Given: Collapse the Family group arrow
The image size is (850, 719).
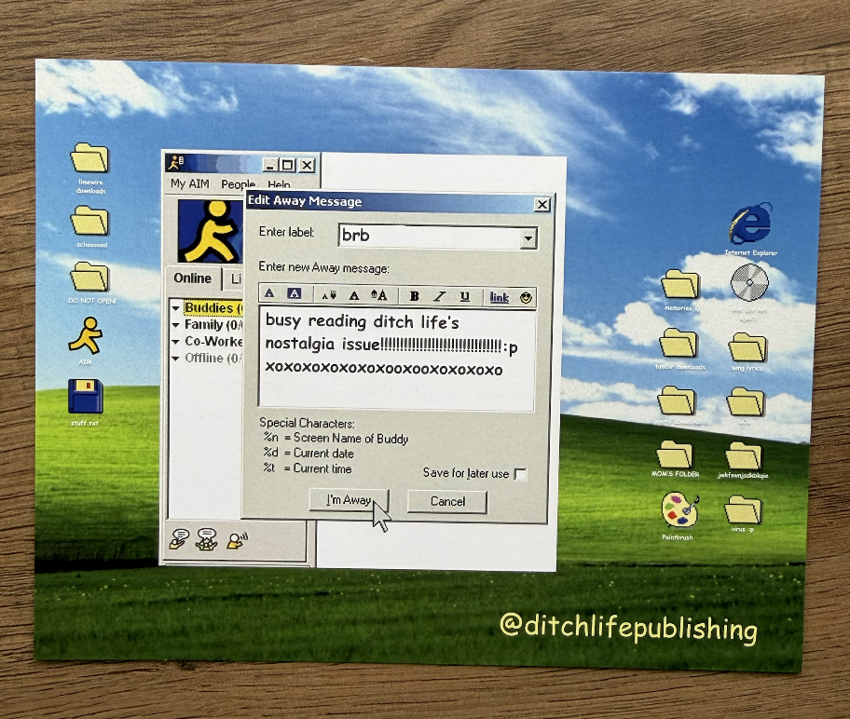Looking at the screenshot, I should click(175, 325).
